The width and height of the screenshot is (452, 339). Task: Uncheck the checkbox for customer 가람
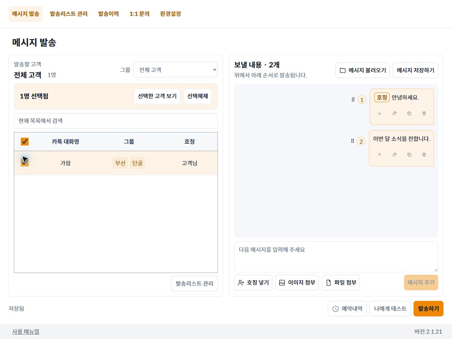click(x=25, y=162)
